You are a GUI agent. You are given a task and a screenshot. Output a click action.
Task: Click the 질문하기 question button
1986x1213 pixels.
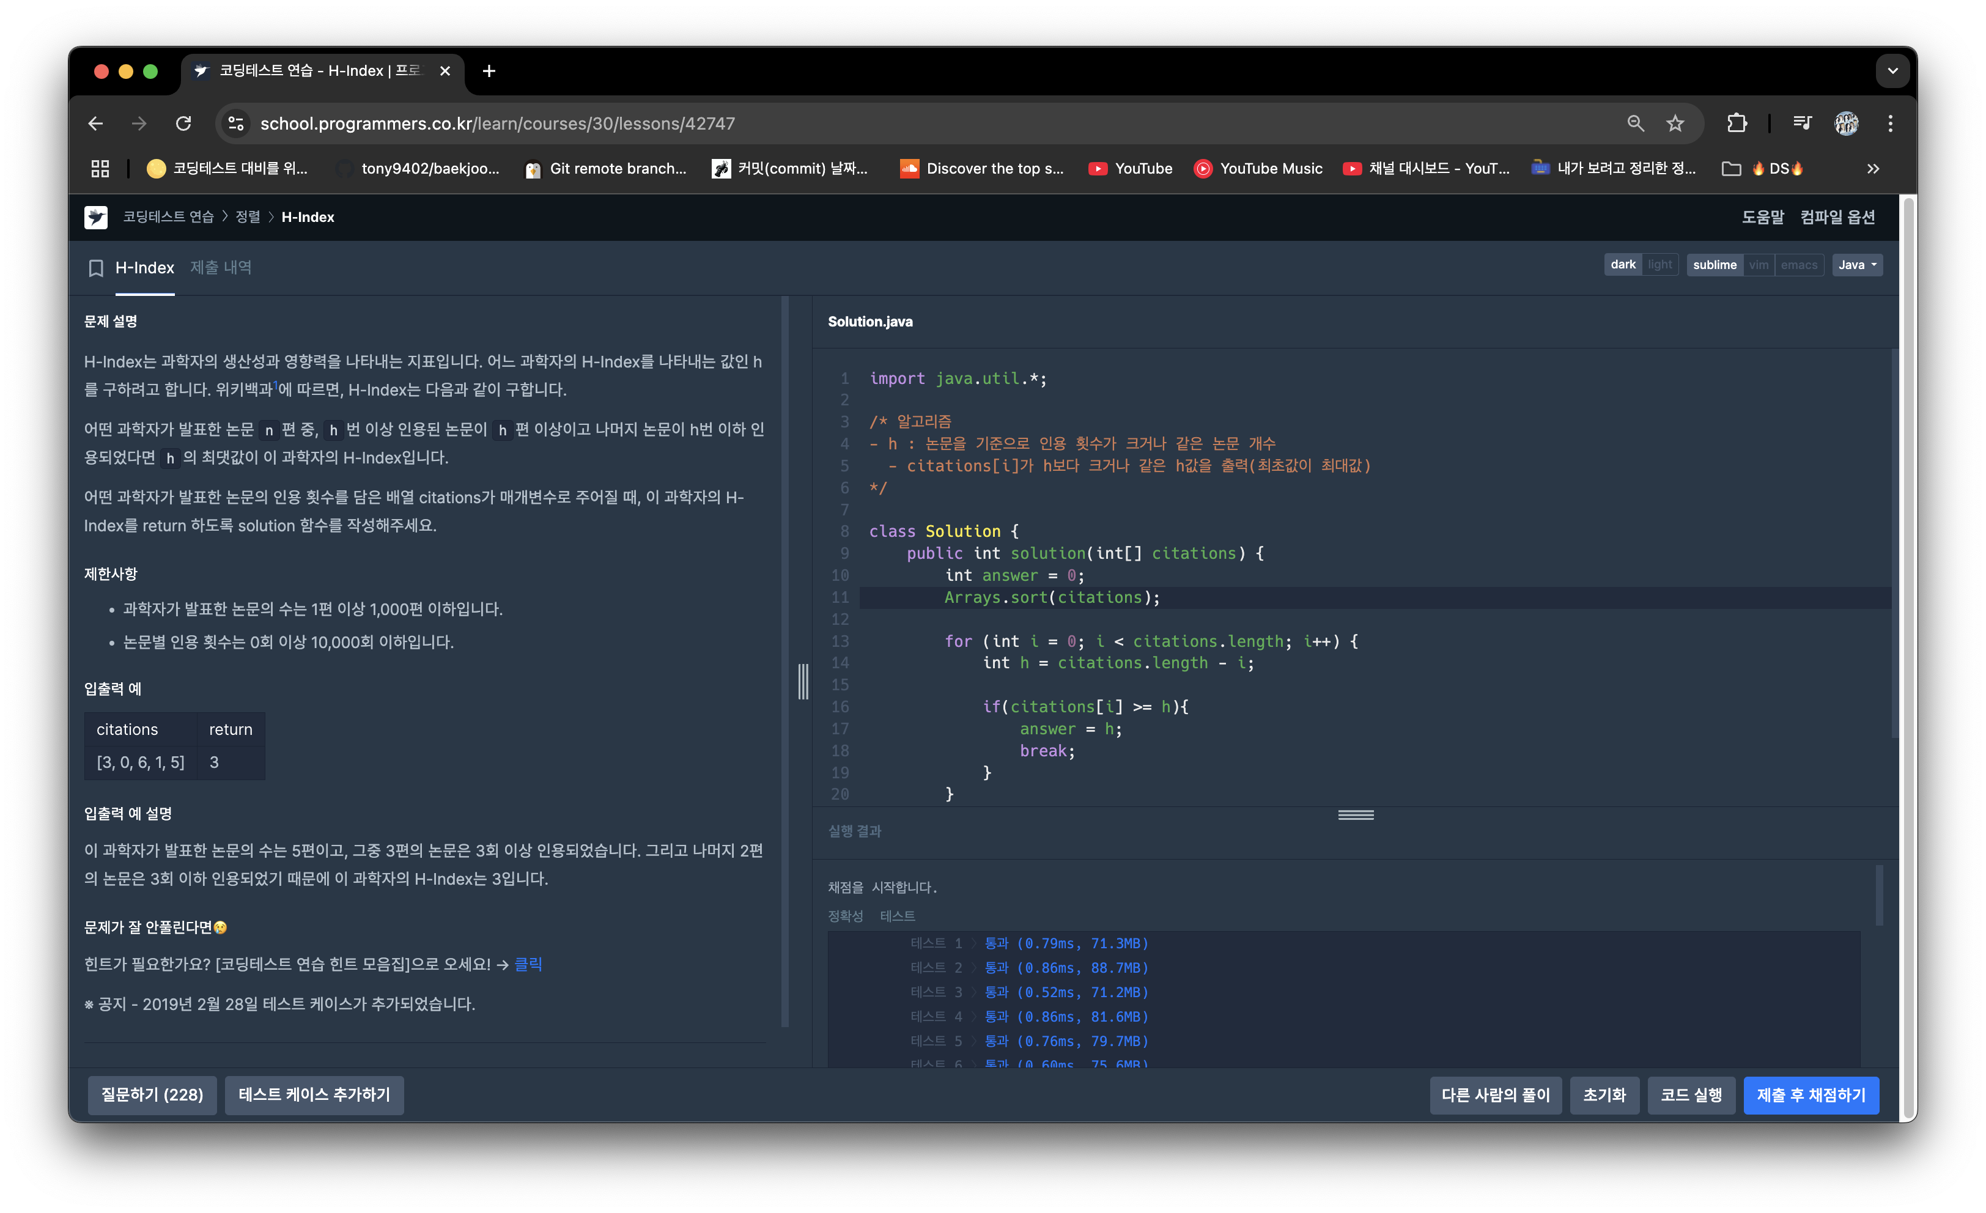point(152,1094)
